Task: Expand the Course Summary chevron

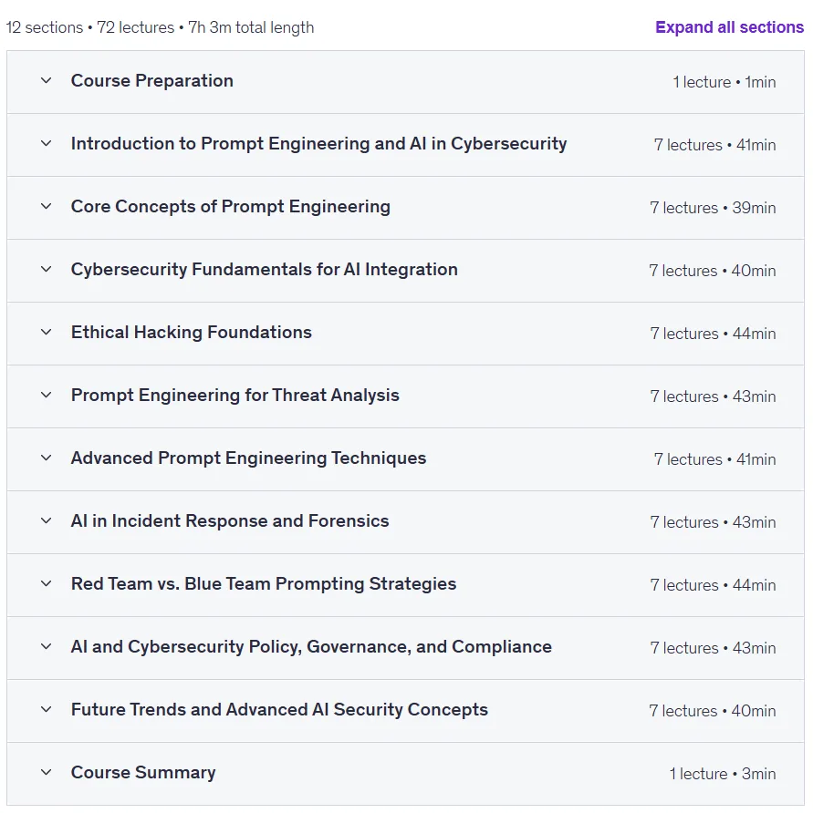Action: click(47, 772)
